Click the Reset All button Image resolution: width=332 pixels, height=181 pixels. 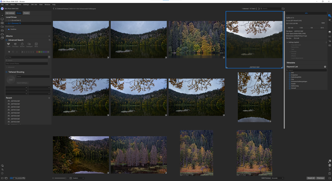pos(311,178)
